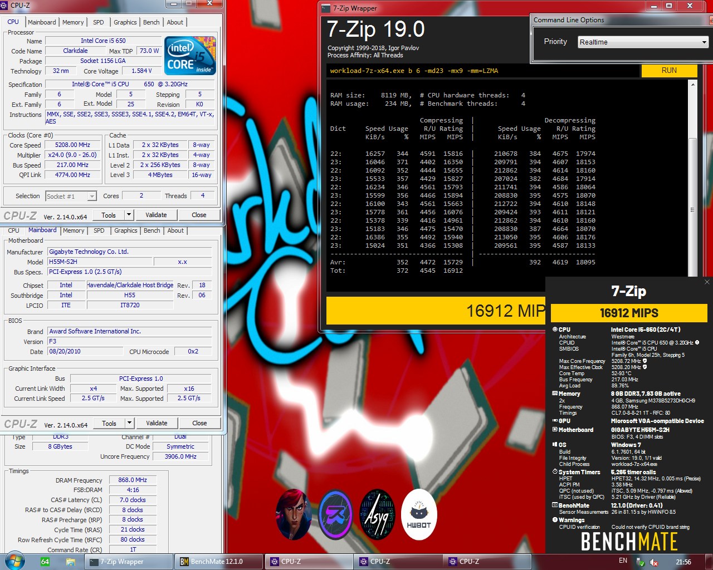Click the Core Speed value 5208.00 MHz
This screenshot has height=570, width=713.
click(x=72, y=145)
